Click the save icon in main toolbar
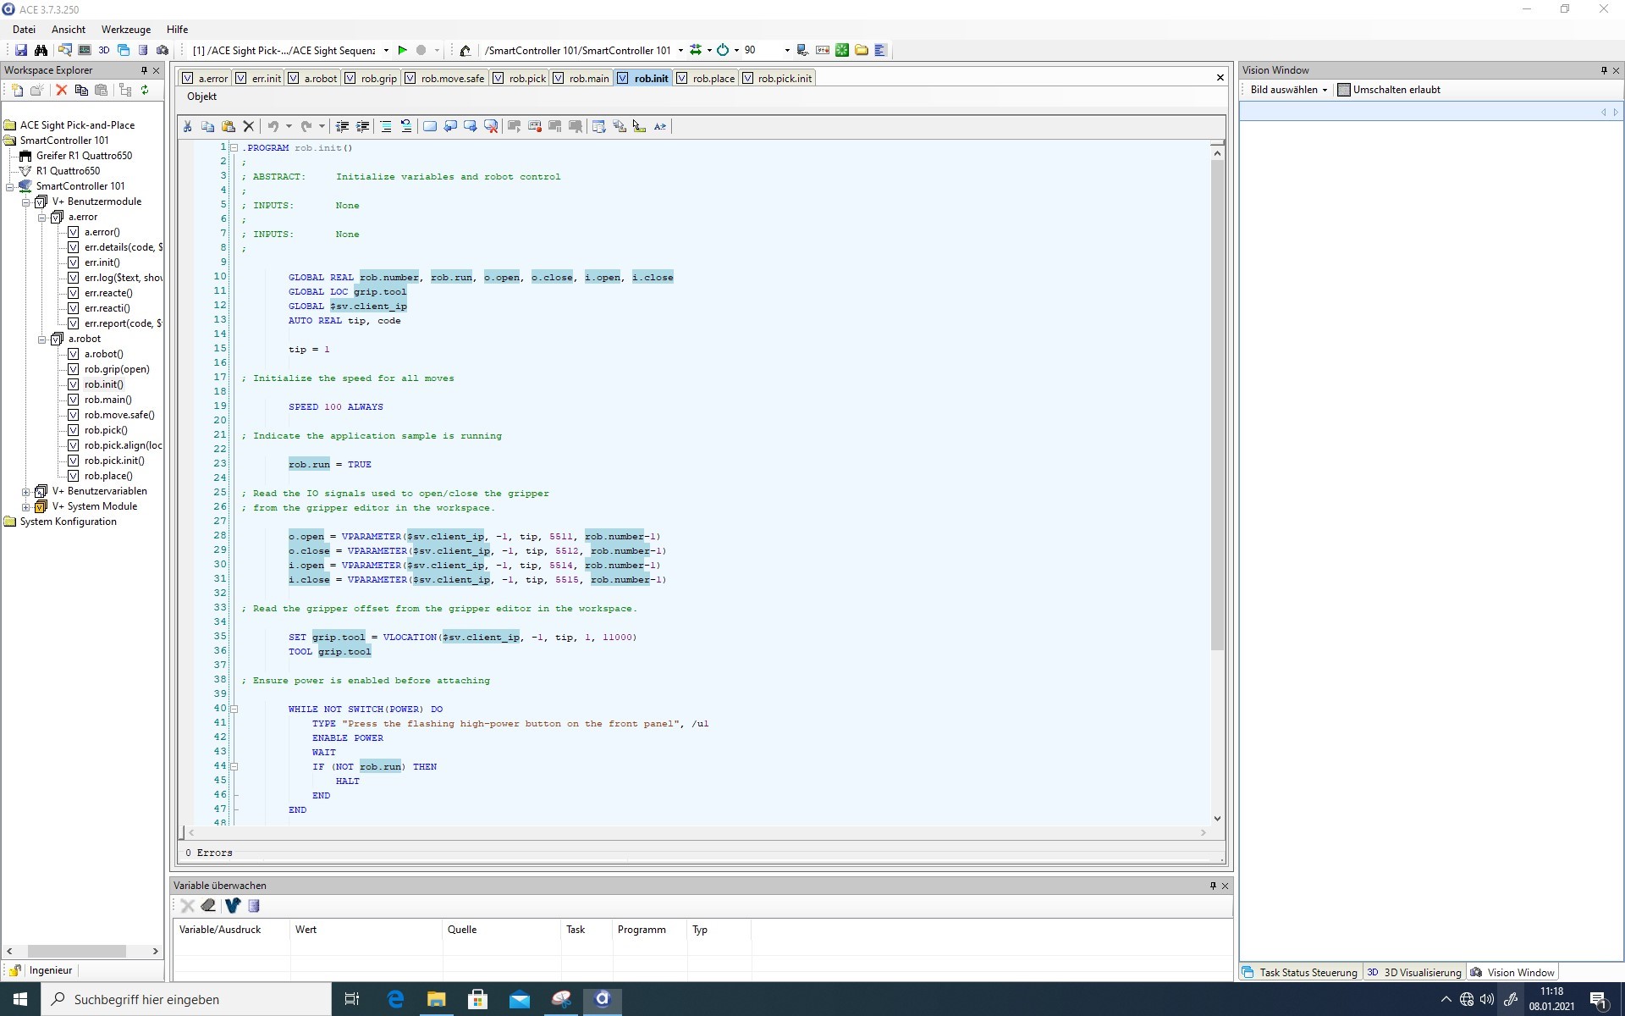 point(21,50)
